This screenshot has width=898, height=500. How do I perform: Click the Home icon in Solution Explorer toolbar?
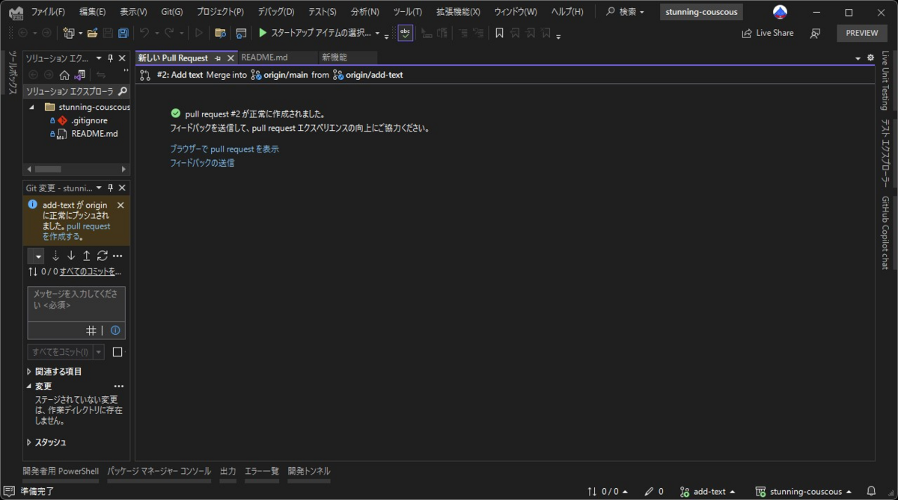click(64, 75)
